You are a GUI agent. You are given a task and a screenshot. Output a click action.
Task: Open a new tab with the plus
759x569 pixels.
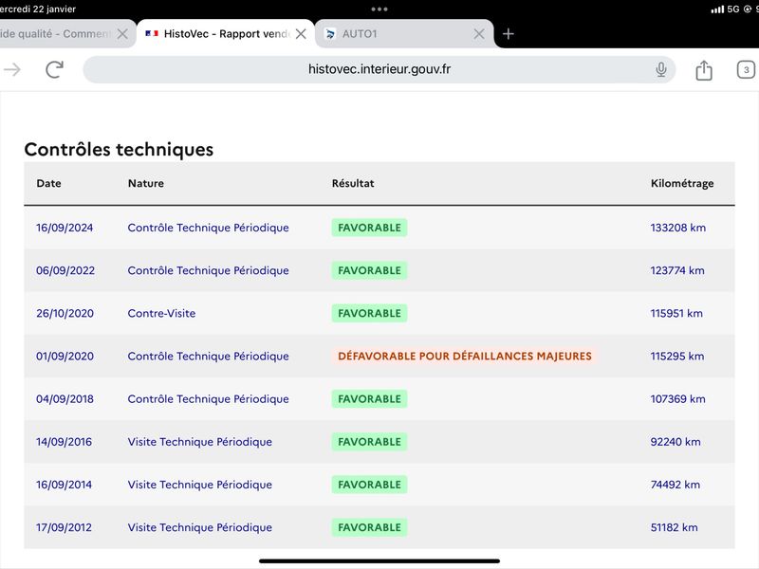tap(509, 34)
